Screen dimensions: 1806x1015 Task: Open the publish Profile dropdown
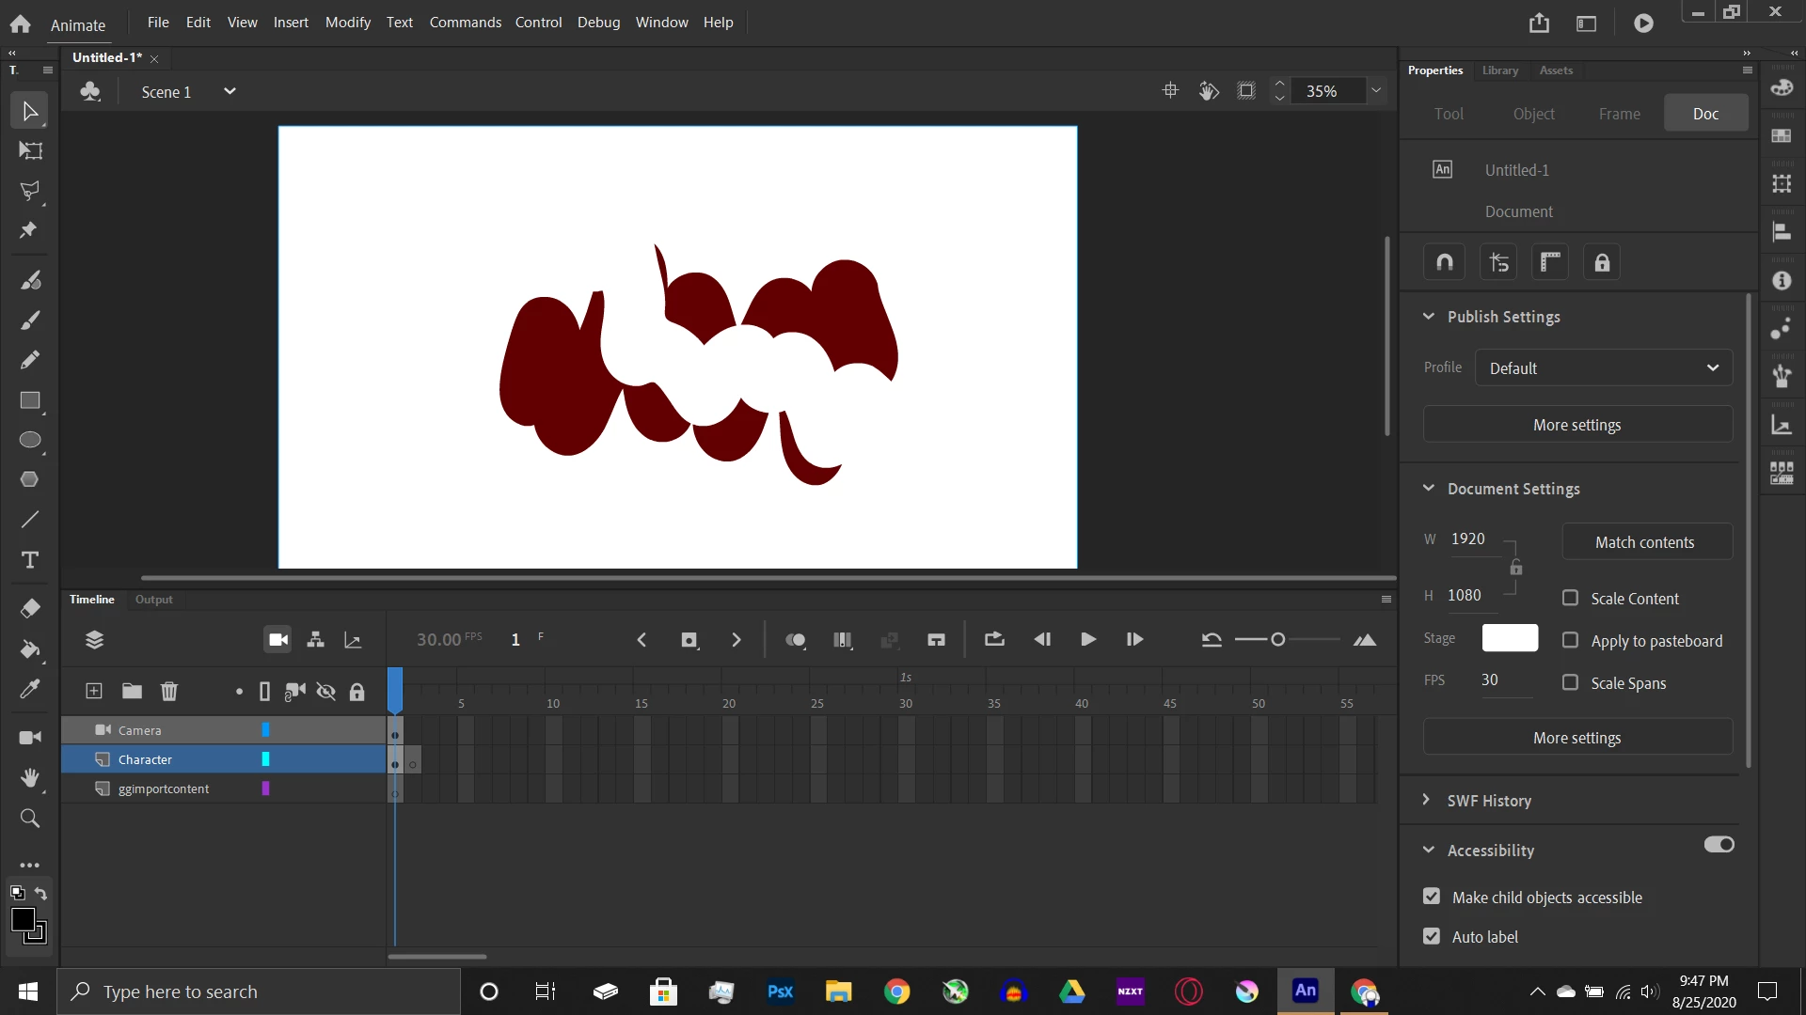[1604, 368]
